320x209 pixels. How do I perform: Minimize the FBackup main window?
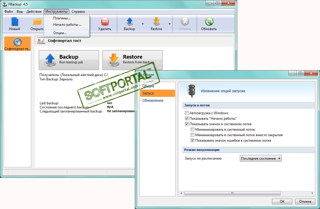click(209, 3)
